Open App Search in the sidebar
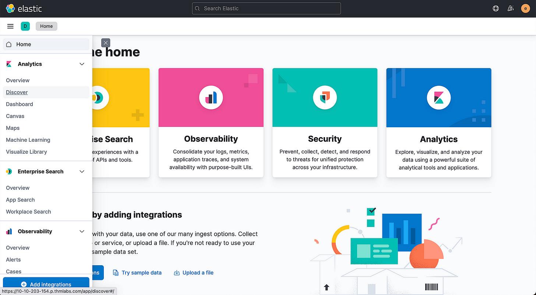The height and width of the screenshot is (295, 536). point(20,200)
